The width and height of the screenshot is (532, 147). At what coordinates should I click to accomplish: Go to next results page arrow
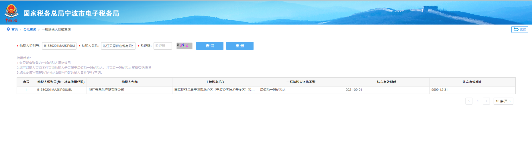pos(486,101)
